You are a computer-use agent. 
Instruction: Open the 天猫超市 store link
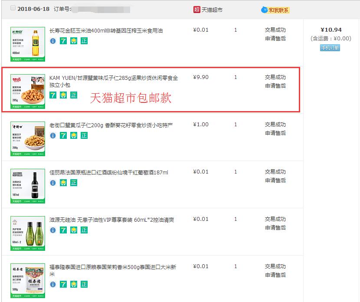click(x=212, y=10)
